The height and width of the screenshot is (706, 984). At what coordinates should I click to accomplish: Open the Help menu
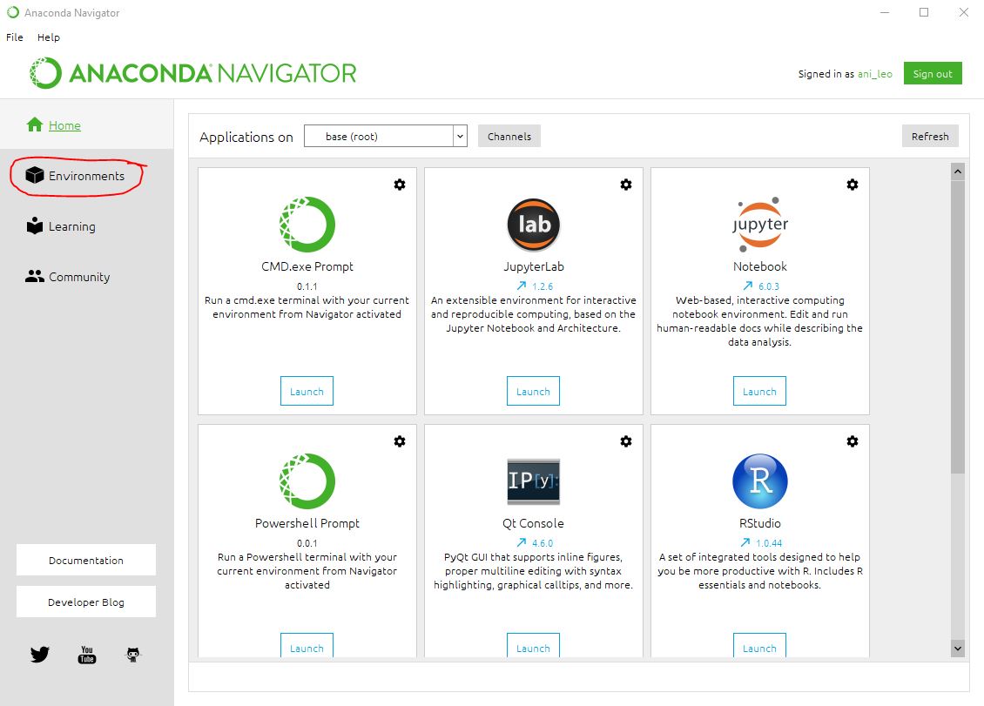click(48, 37)
